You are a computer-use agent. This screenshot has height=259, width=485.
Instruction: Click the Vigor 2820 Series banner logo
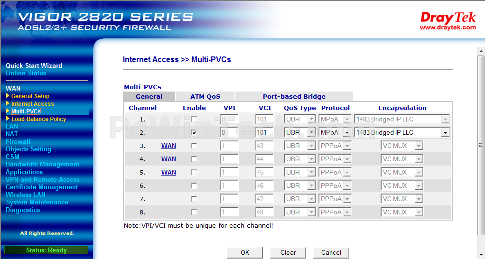click(105, 21)
